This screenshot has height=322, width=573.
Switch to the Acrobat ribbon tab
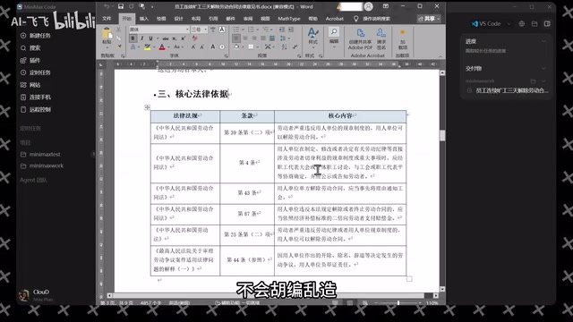pos(334,19)
